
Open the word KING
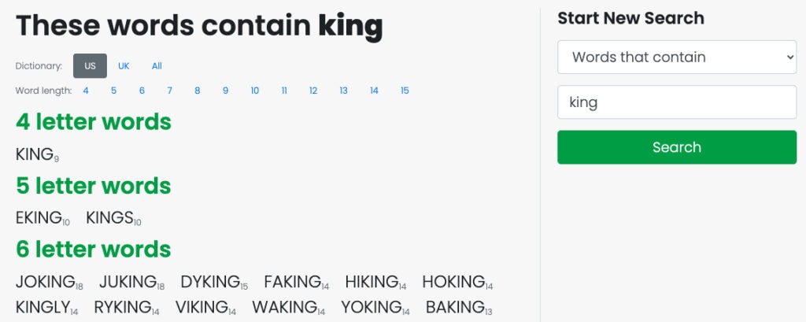tap(35, 154)
